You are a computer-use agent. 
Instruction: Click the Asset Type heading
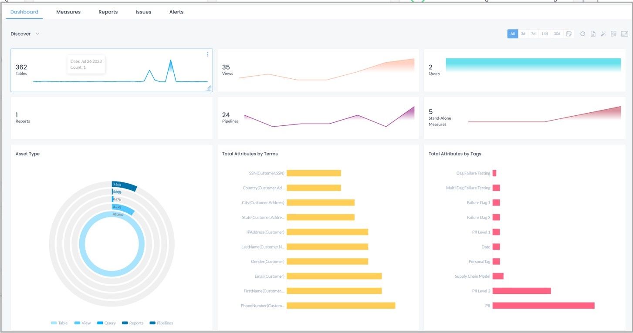[27, 154]
